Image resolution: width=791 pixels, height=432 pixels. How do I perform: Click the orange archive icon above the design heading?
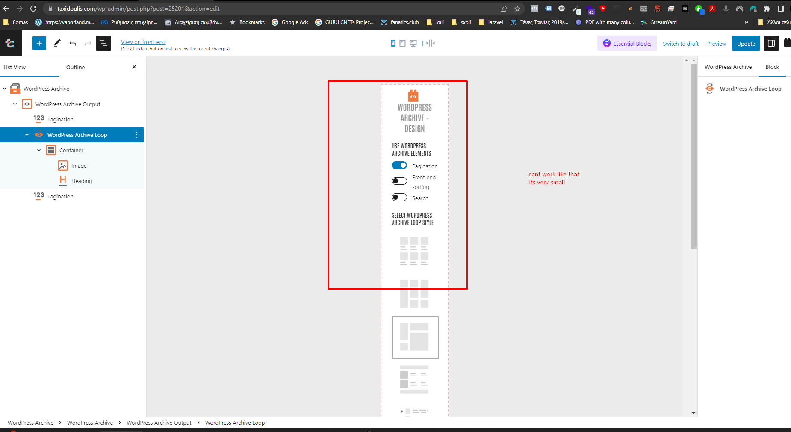(413, 96)
